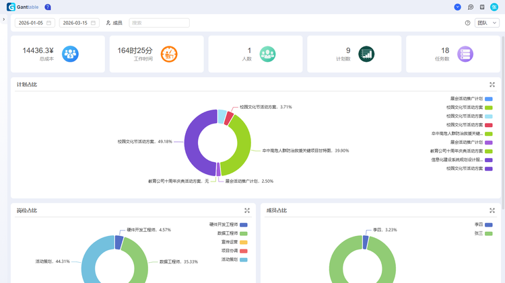Click the 计划占比 panel title

[x=27, y=85]
